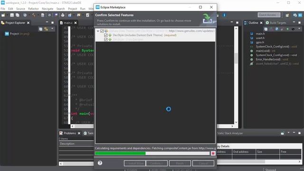The width and height of the screenshot is (304, 171).
Task: Click the build configuration gear icon
Action: [25, 15]
